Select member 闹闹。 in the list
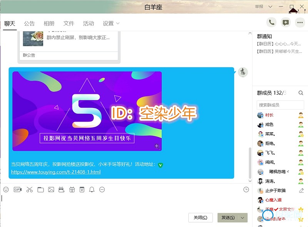 pyautogui.click(x=281, y=162)
